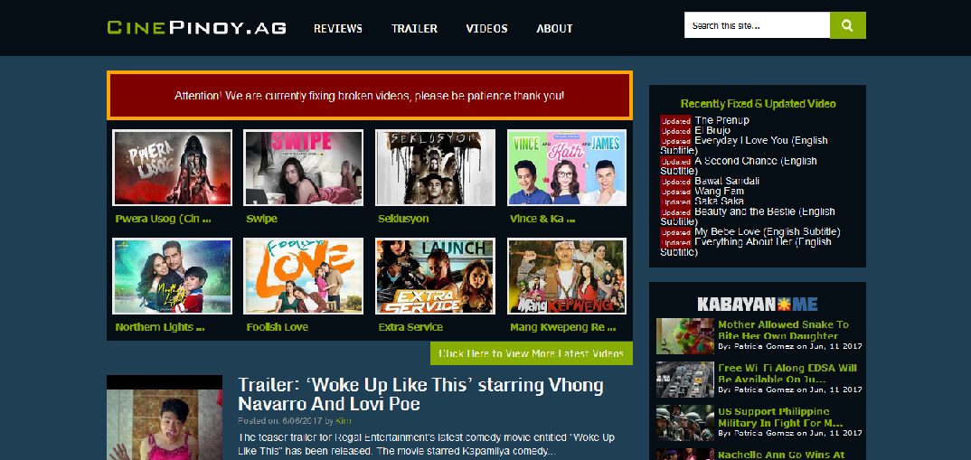Click the Recently Fixed & Updated Video heading

[x=758, y=104]
